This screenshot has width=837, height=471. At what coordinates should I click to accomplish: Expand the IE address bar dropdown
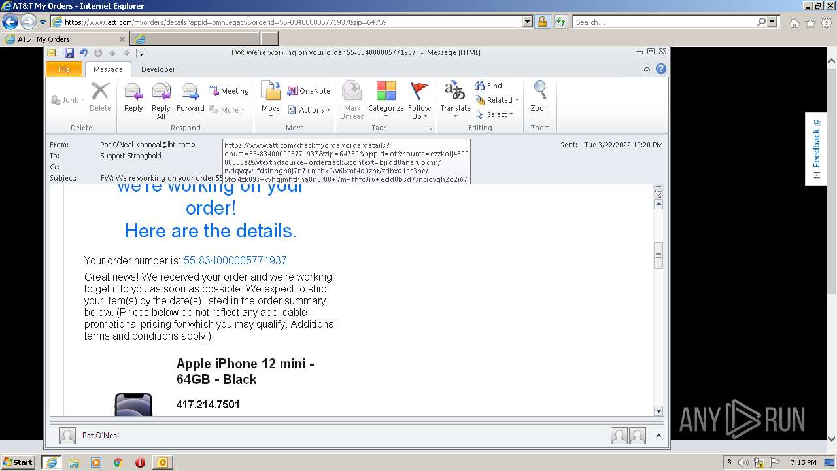528,22
